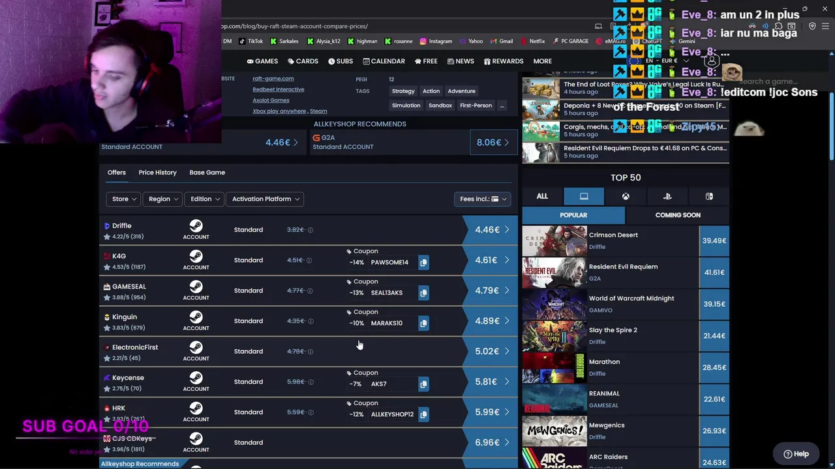
Task: Open CARDS in site navigation
Action: coord(303,61)
